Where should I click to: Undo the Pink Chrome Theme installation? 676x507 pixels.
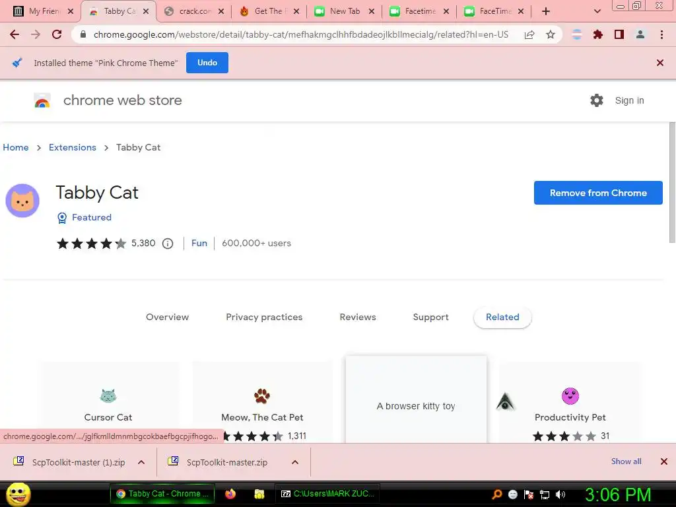207,63
